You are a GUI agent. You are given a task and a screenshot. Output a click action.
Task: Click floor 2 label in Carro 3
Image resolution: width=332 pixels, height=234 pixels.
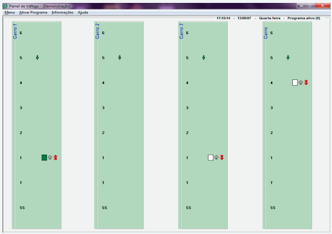(x=187, y=132)
